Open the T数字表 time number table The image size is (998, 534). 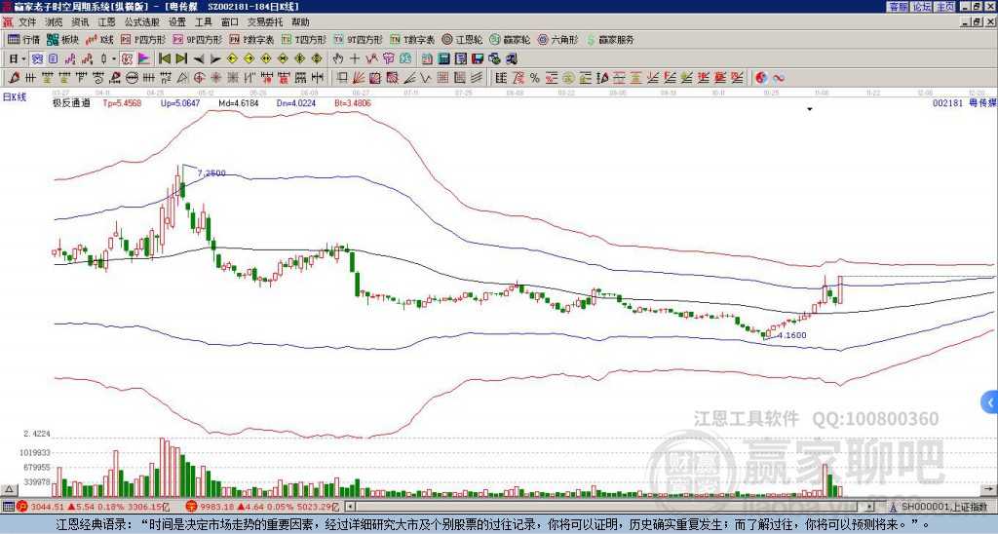click(412, 39)
